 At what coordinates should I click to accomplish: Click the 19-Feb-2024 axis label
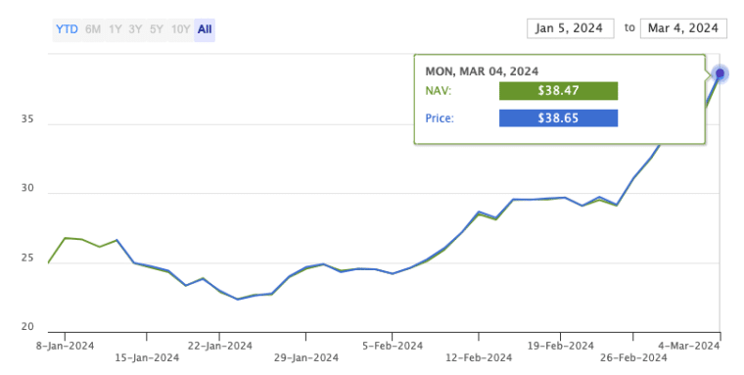point(560,346)
